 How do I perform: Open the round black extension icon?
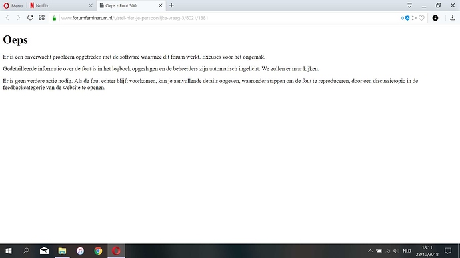(x=435, y=18)
